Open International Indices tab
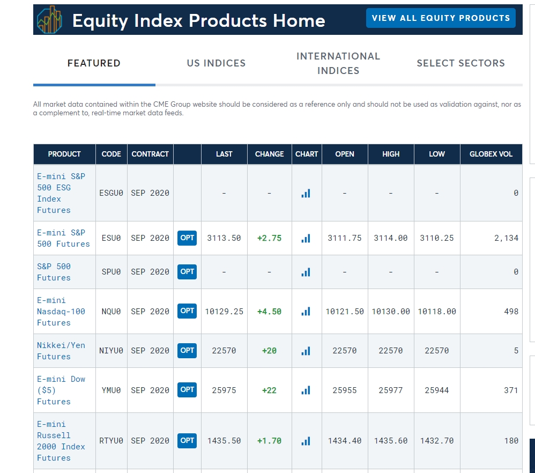This screenshot has width=535, height=473. 338,63
